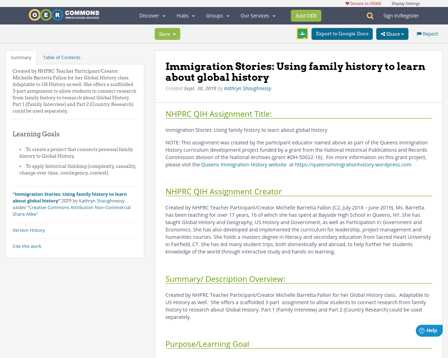Click the Report flag icon
This screenshot has width=448, height=358.
click(x=419, y=33)
